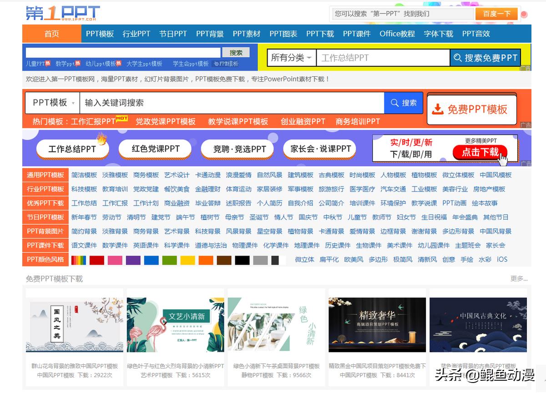This screenshot has height=393, width=546.
Task: Focus the top search field mentioning 第一PPT
Action: 403,14
